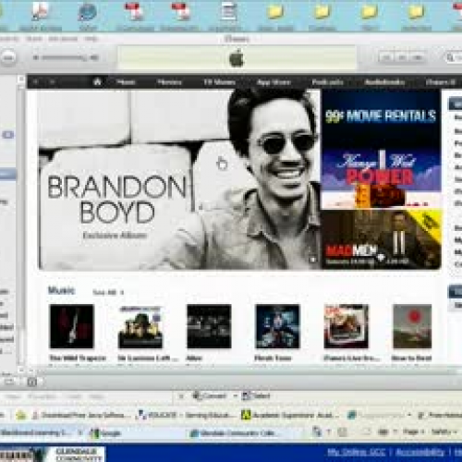The width and height of the screenshot is (462, 462).
Task: Go to the iTunes Store home icon
Action: [97, 82]
